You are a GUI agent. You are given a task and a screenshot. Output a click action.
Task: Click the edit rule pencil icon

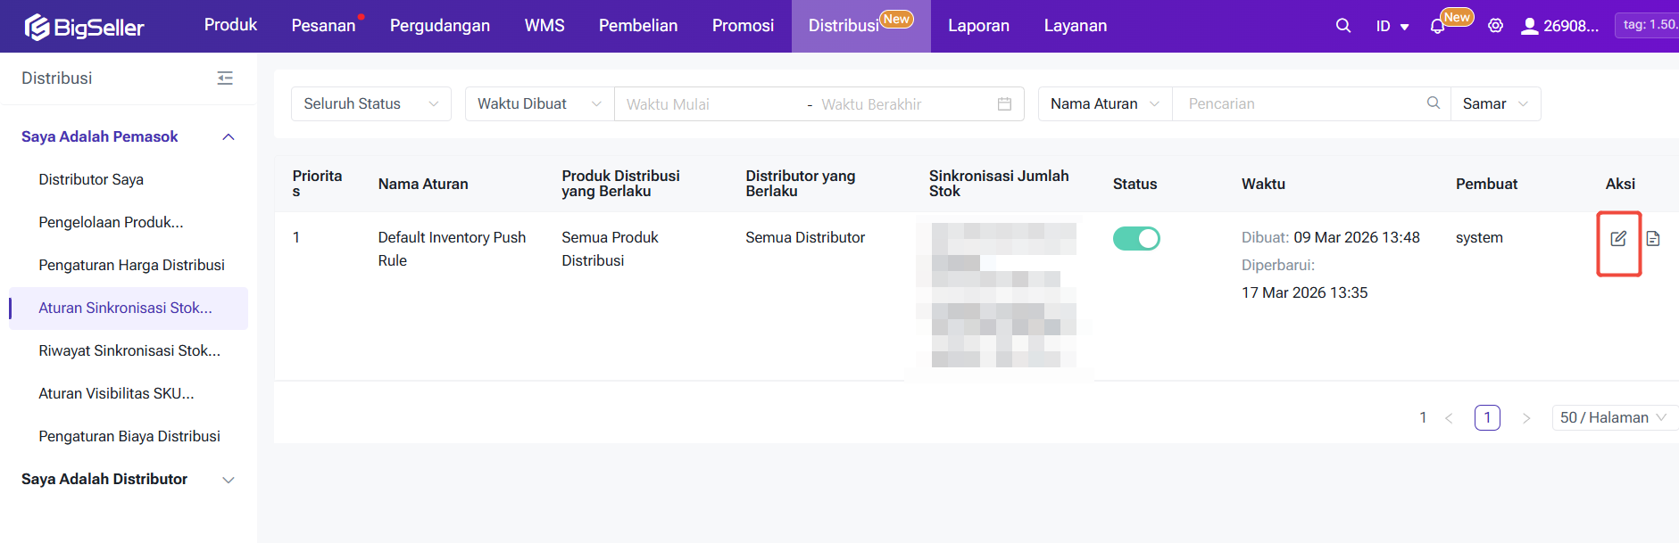coord(1618,239)
